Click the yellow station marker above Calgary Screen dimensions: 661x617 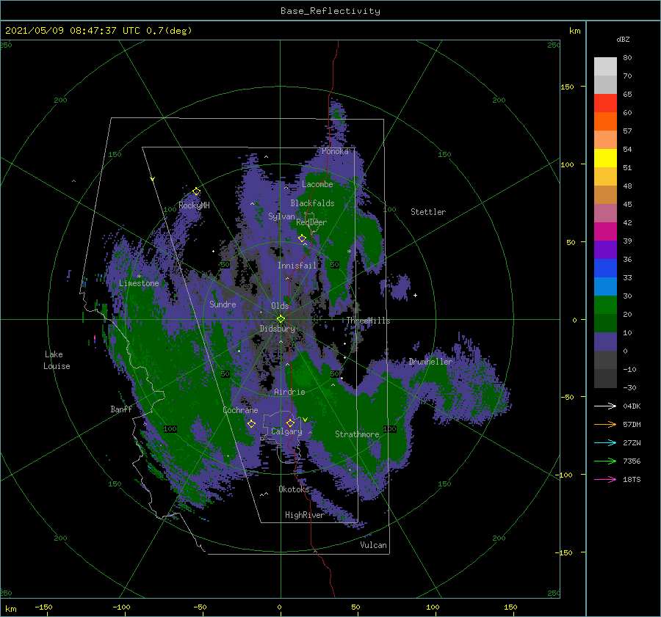click(290, 423)
